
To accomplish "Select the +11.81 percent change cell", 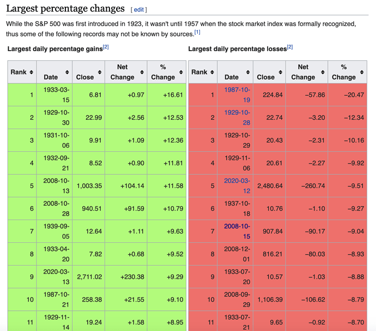I will tap(167, 163).
